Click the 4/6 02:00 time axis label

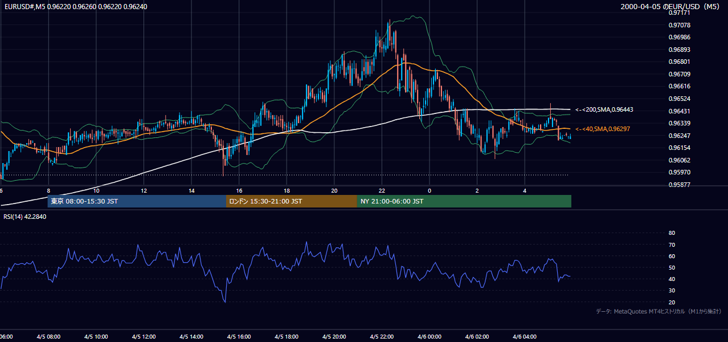point(478,337)
